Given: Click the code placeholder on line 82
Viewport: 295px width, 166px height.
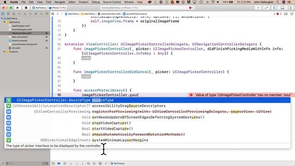Looking at the screenshot, I should (x=86, y=58).
